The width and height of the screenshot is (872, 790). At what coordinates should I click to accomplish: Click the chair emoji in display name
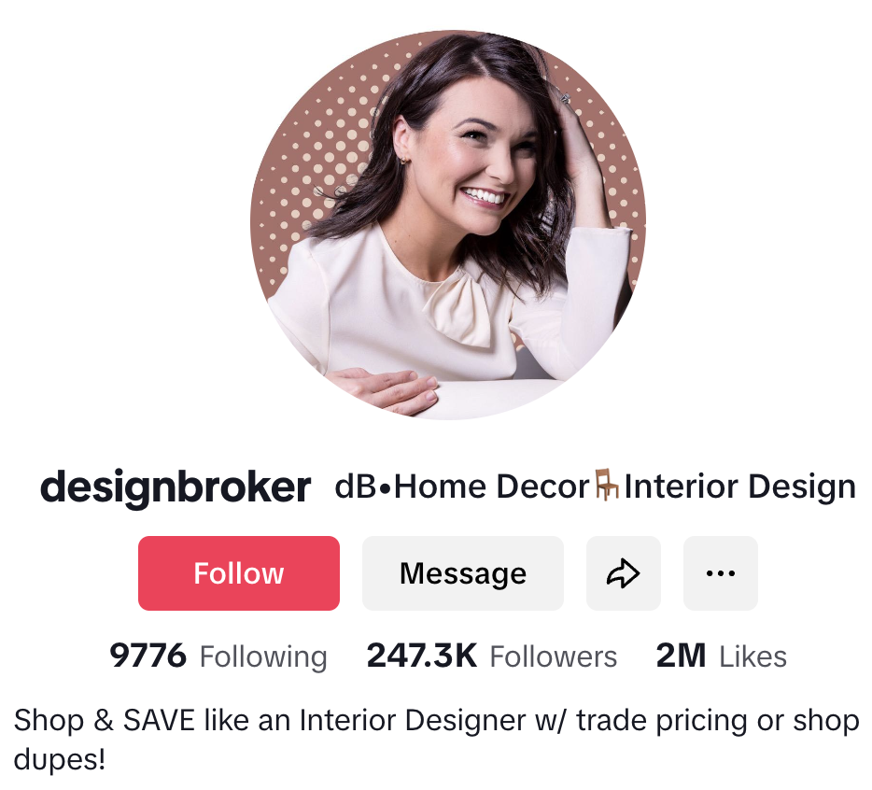607,486
